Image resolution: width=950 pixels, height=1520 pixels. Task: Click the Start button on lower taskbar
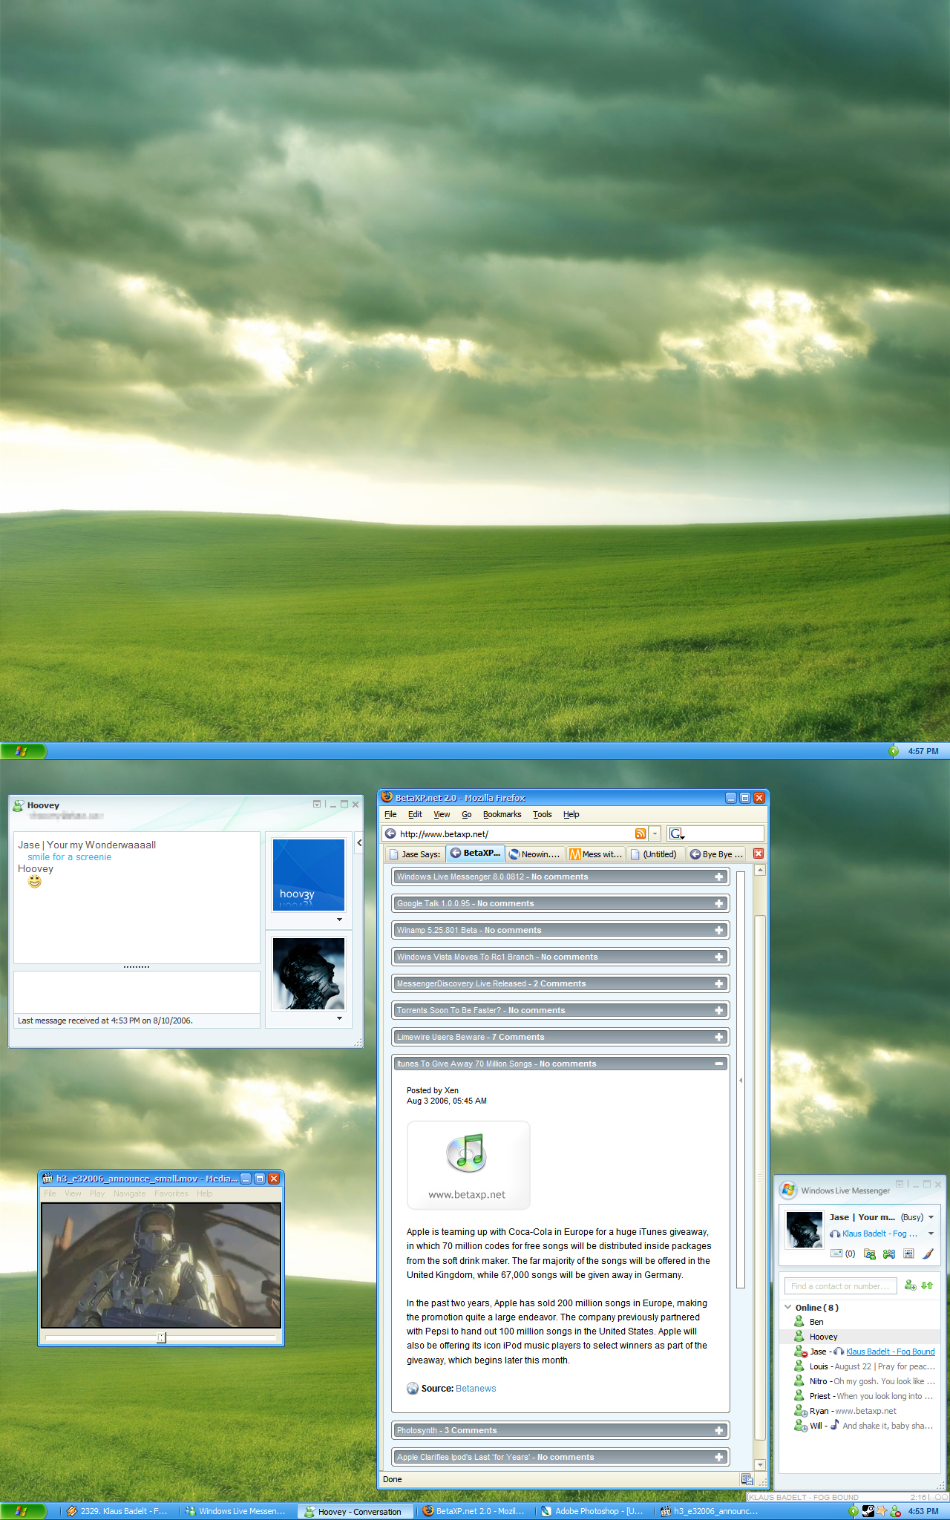pyautogui.click(x=23, y=1511)
